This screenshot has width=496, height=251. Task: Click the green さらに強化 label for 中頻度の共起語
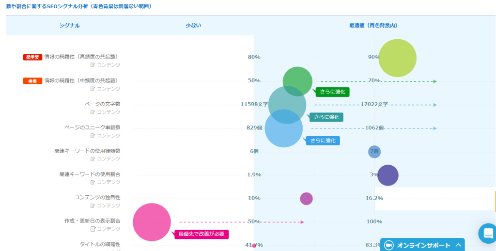(x=332, y=92)
